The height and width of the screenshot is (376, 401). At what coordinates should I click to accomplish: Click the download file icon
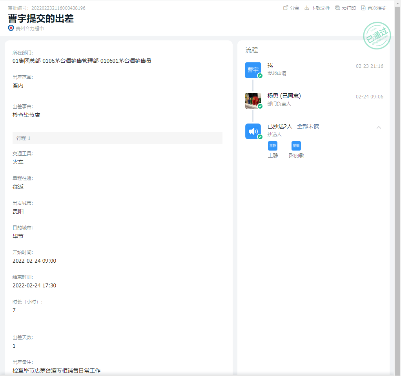coord(307,8)
